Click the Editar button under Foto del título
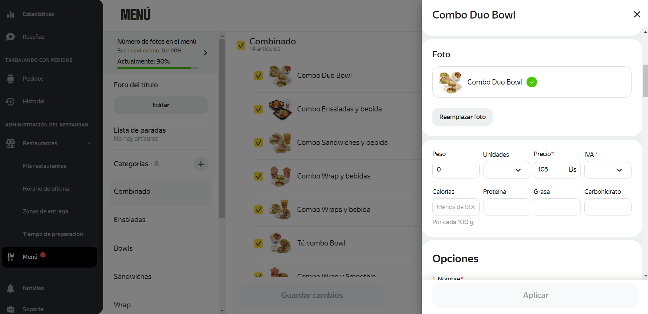This screenshot has width=648, height=314. (x=161, y=105)
